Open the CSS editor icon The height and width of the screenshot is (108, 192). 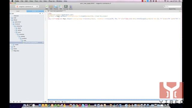point(61,7)
